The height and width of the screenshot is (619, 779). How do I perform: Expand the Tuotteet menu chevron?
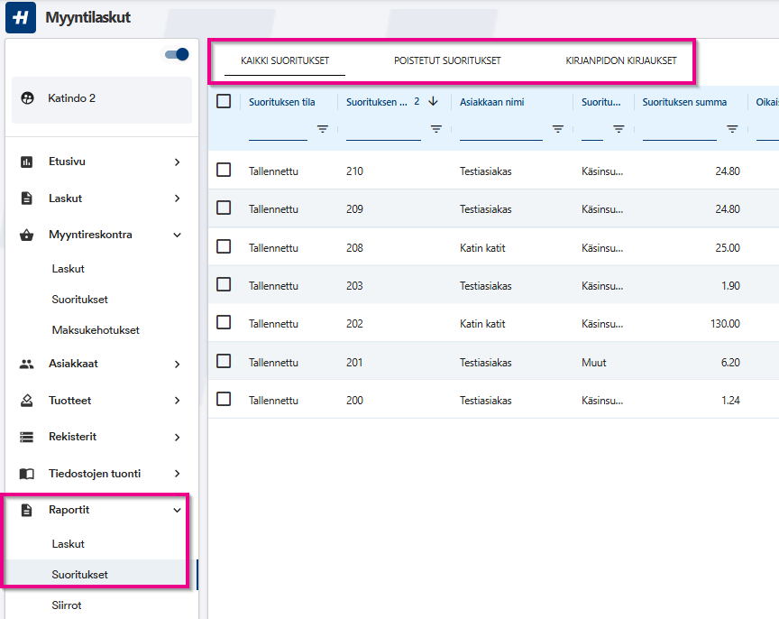[178, 401]
